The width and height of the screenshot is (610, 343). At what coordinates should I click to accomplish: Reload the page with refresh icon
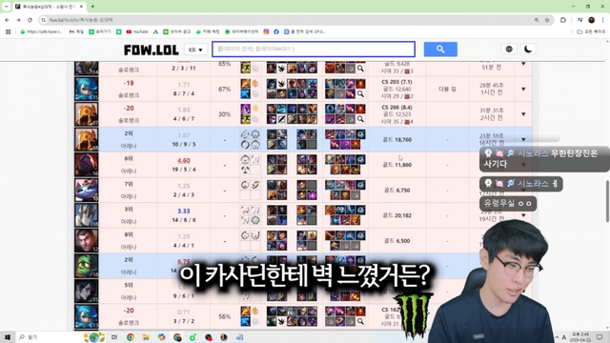pos(30,20)
